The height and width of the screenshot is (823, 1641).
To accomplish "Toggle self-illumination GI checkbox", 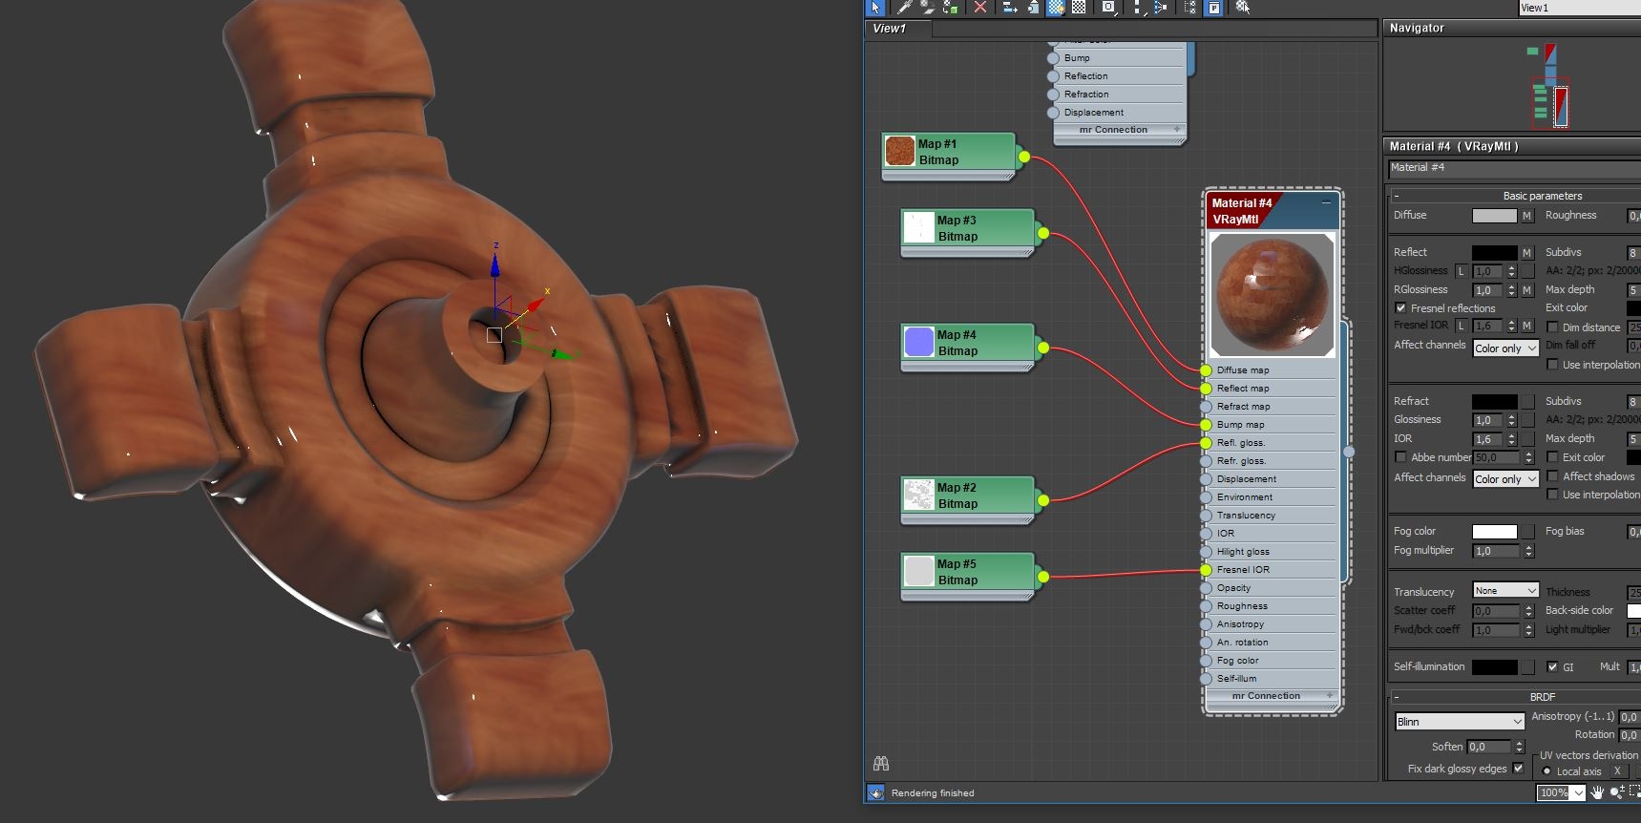I will pos(1552,666).
